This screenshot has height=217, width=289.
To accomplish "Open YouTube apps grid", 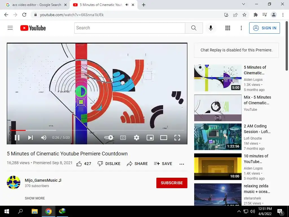I will click(228, 28).
